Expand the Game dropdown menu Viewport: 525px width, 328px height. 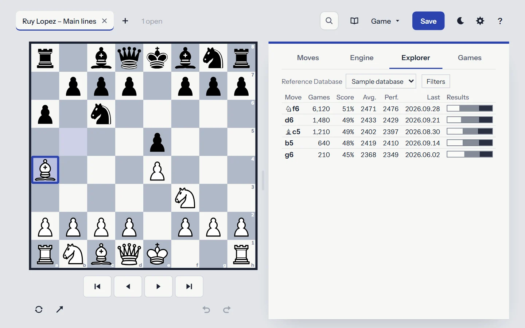(x=385, y=21)
